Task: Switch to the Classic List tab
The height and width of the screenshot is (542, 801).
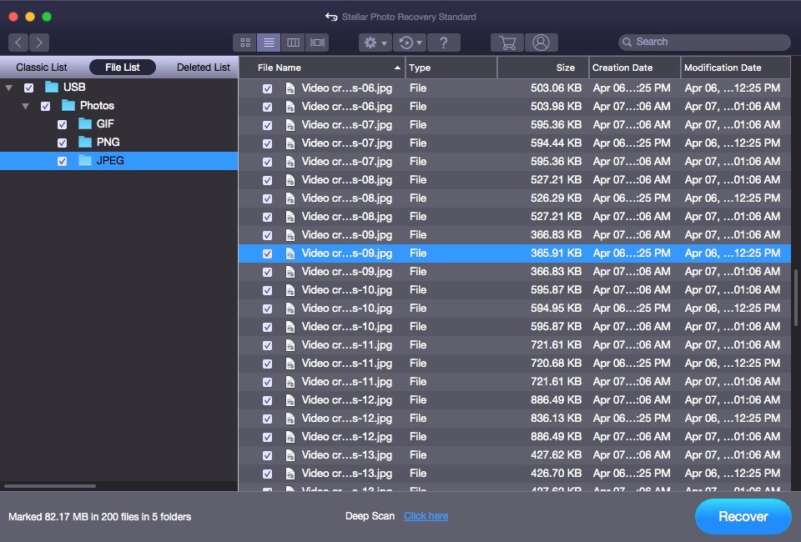Action: (40, 67)
